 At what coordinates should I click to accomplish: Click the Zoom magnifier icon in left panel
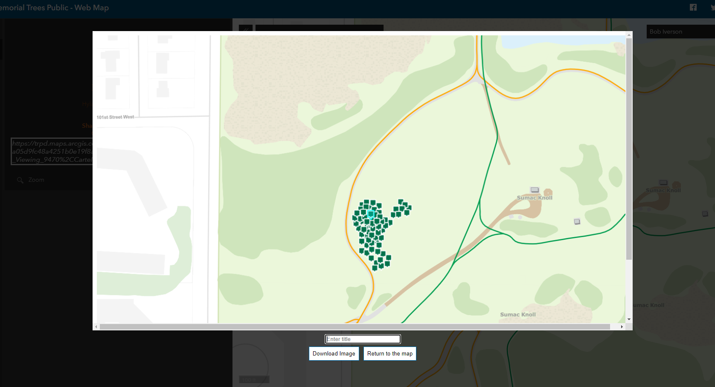pos(20,180)
